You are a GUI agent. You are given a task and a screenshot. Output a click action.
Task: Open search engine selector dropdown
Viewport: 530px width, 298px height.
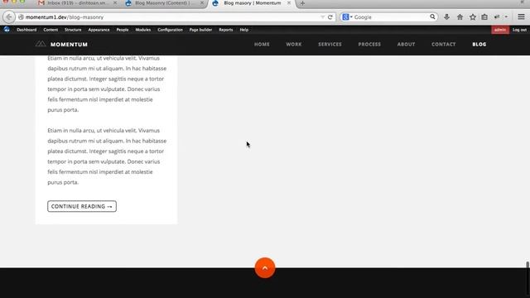pos(348,17)
